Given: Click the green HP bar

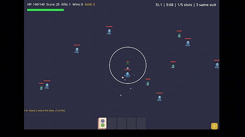Looking at the screenshot, I should point(46,10).
